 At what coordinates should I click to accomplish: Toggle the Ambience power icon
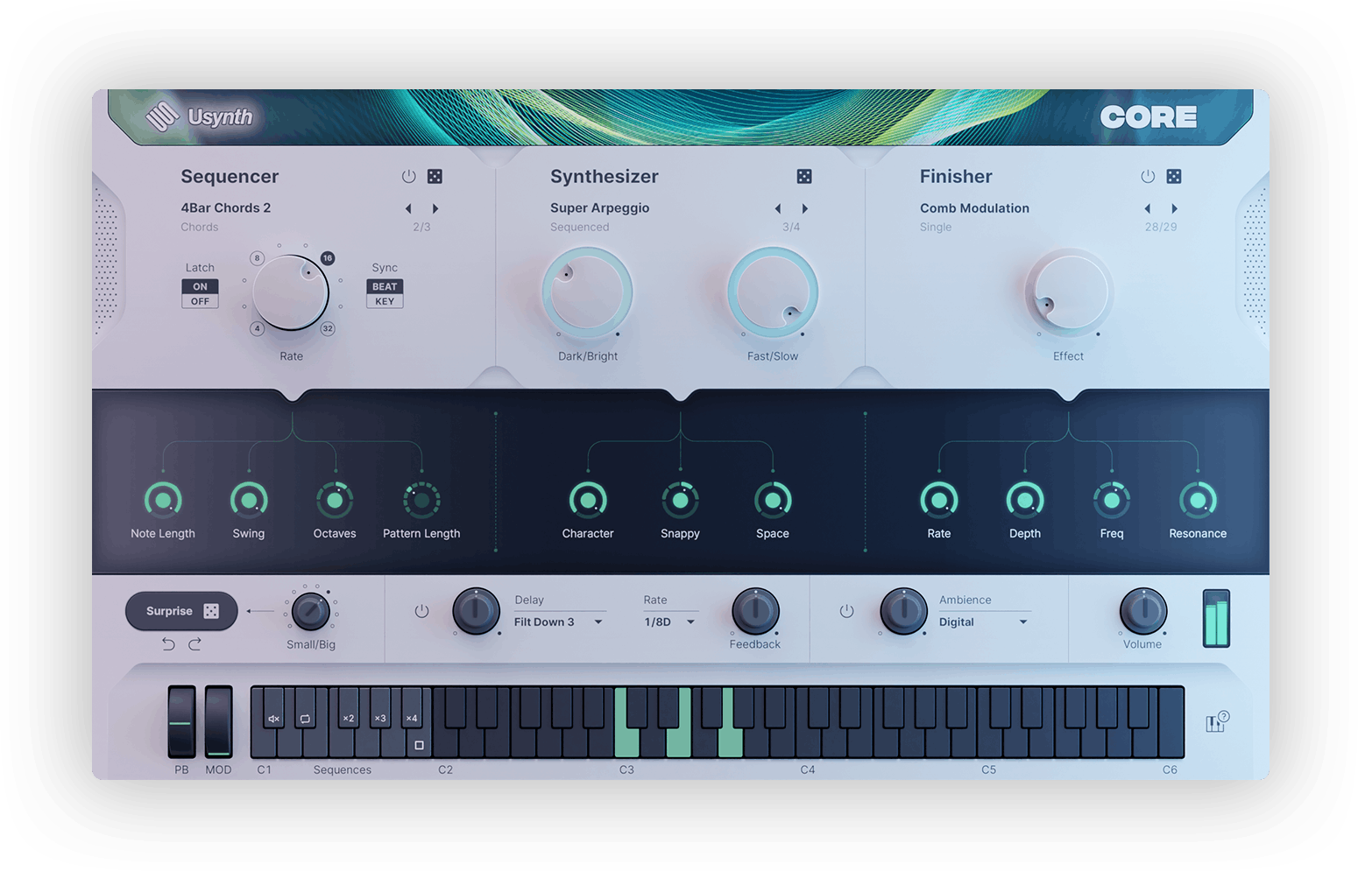click(x=846, y=611)
